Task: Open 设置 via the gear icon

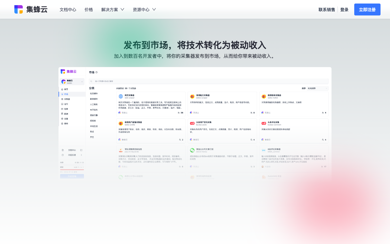Action: click(x=62, y=119)
